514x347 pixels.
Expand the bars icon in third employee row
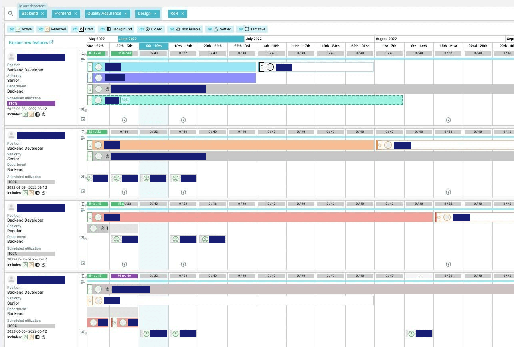(x=83, y=210)
